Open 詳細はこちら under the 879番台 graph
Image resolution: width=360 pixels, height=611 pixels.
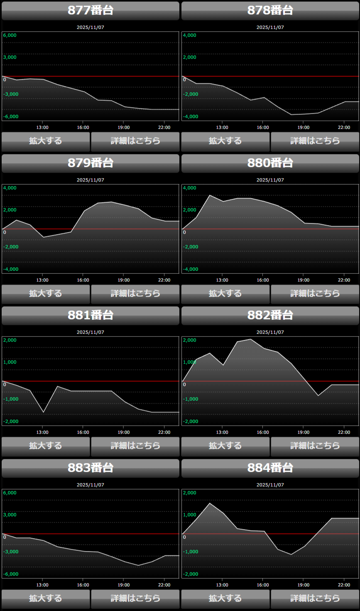coord(135,294)
